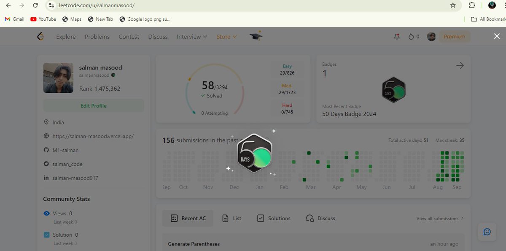The height and width of the screenshot is (251, 506).
Task: Open the chat support bubble icon
Action: 487,232
